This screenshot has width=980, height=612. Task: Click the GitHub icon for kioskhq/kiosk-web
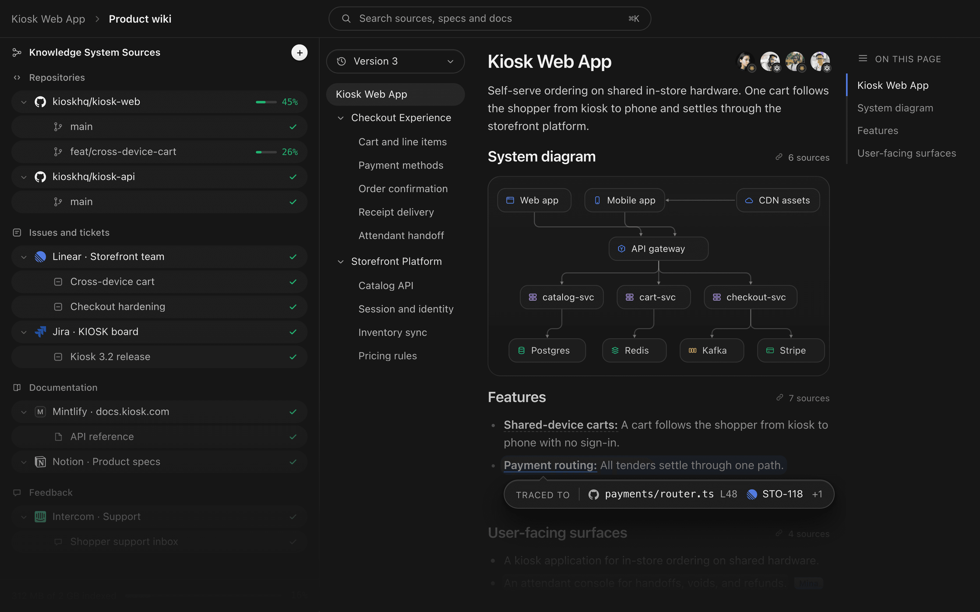point(40,101)
